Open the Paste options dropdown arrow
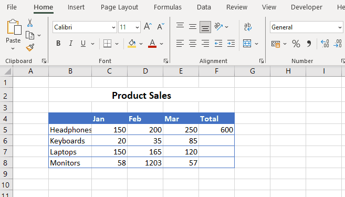This screenshot has height=197, width=345. click(13, 48)
